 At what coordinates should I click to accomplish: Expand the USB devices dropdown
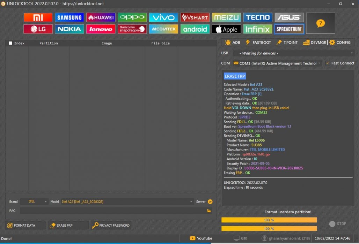tap(294, 53)
